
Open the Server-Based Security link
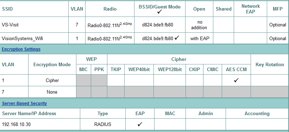(24, 103)
